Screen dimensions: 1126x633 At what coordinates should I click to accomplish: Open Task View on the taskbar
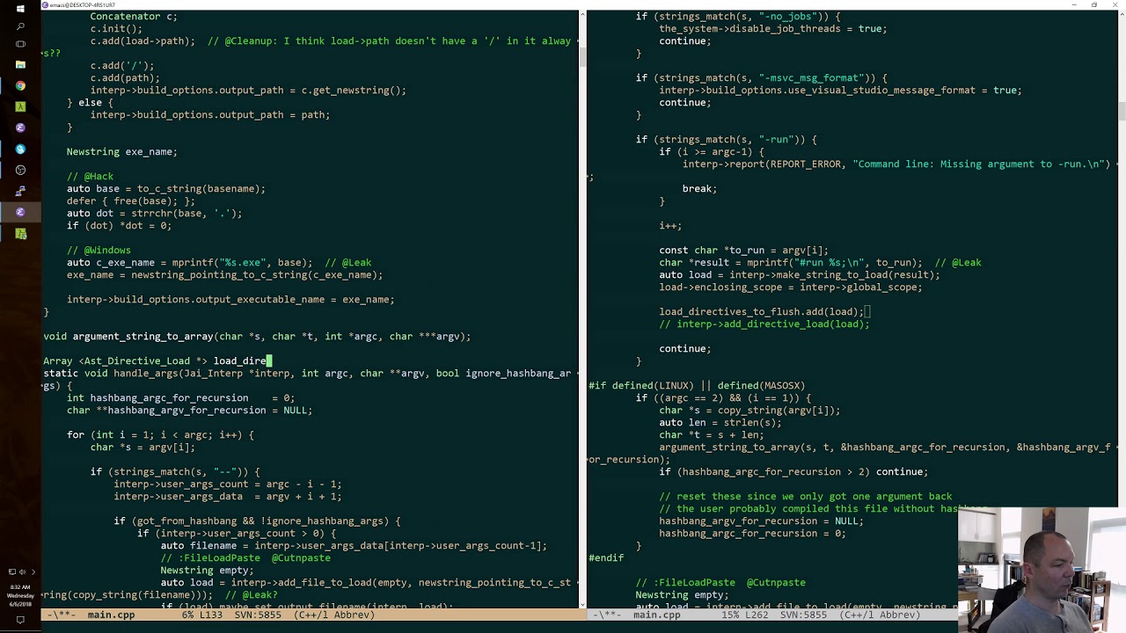20,44
